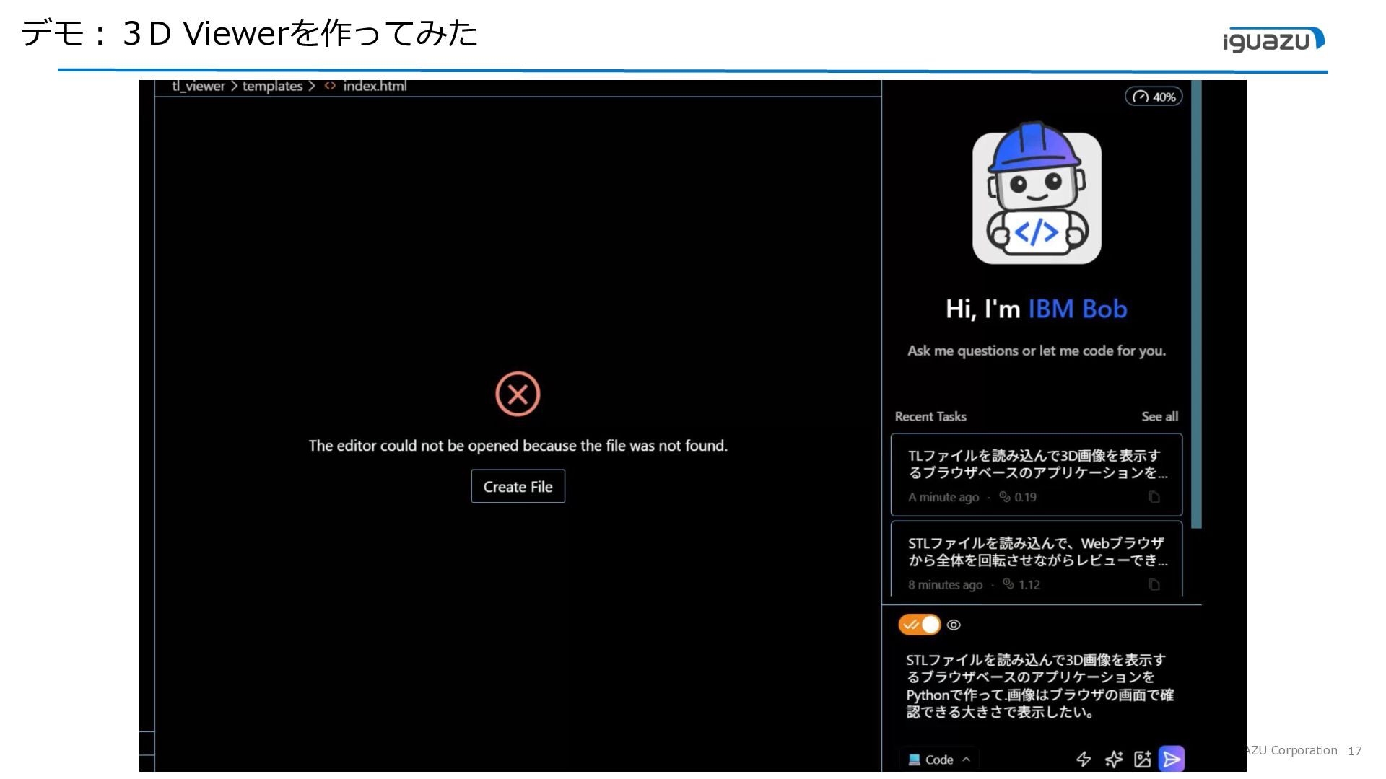Select templates folder in the breadcrumb
1386x779 pixels.
(272, 86)
